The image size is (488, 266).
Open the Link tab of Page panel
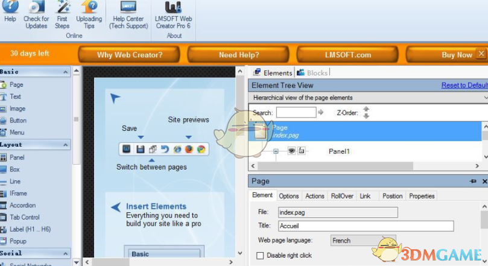point(365,196)
